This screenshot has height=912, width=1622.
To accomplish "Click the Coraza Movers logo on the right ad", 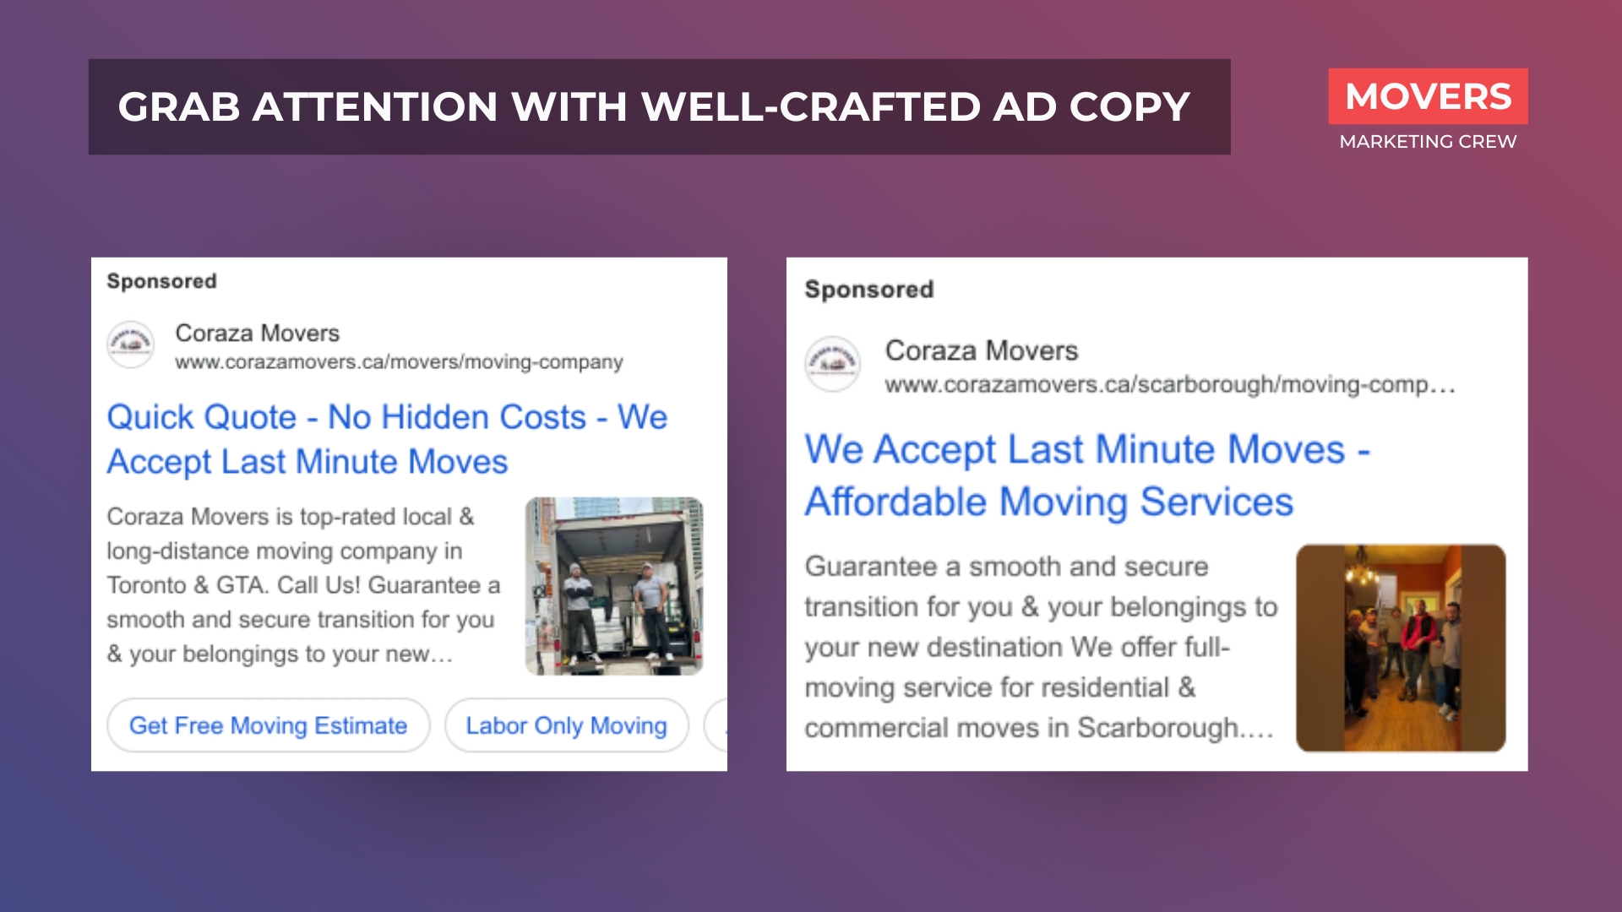I will pyautogui.click(x=833, y=365).
